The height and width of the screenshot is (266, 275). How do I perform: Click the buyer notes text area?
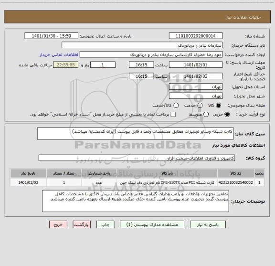(x=136, y=201)
